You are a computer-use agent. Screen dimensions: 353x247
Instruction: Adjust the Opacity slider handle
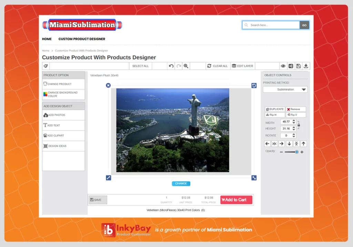pos(296,152)
